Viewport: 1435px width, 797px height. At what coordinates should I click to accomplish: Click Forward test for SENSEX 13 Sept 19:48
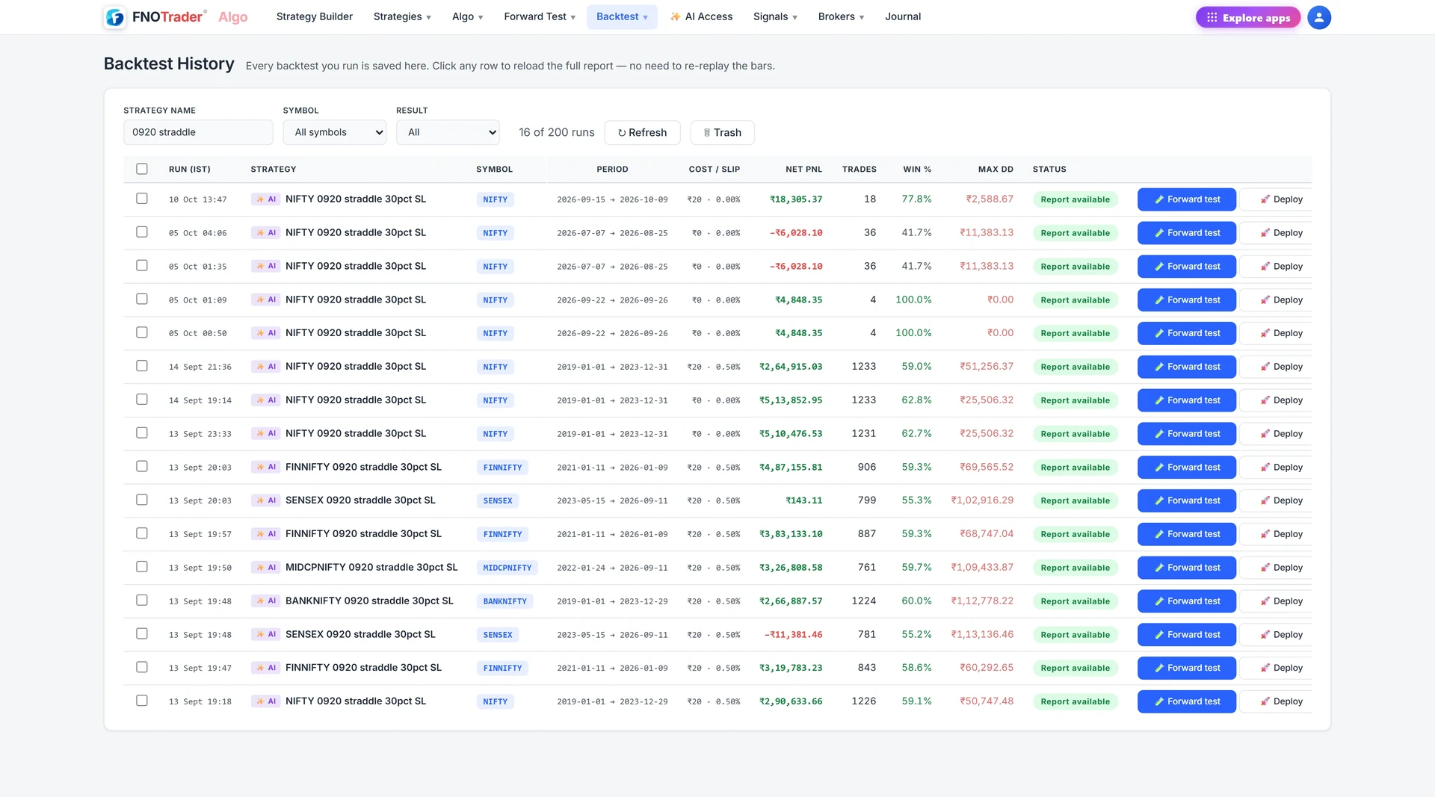tap(1186, 635)
